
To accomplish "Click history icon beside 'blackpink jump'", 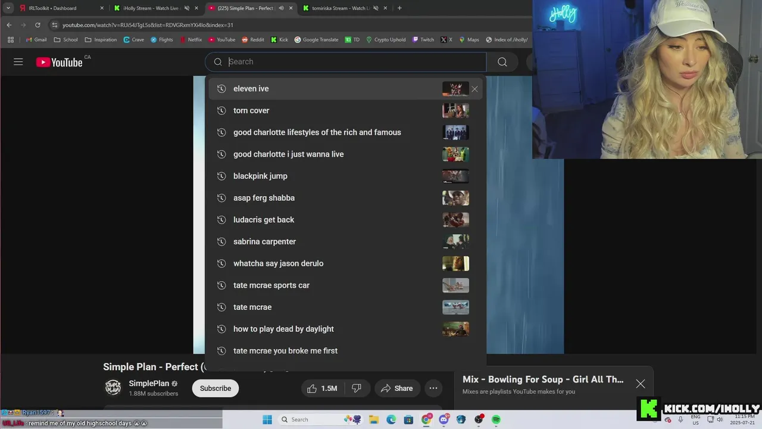I will pos(221,176).
